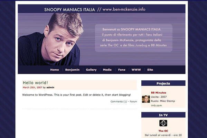This screenshot has height=138, width=207.
Task: Open the Benjamin navigation item
Action: [72, 70]
